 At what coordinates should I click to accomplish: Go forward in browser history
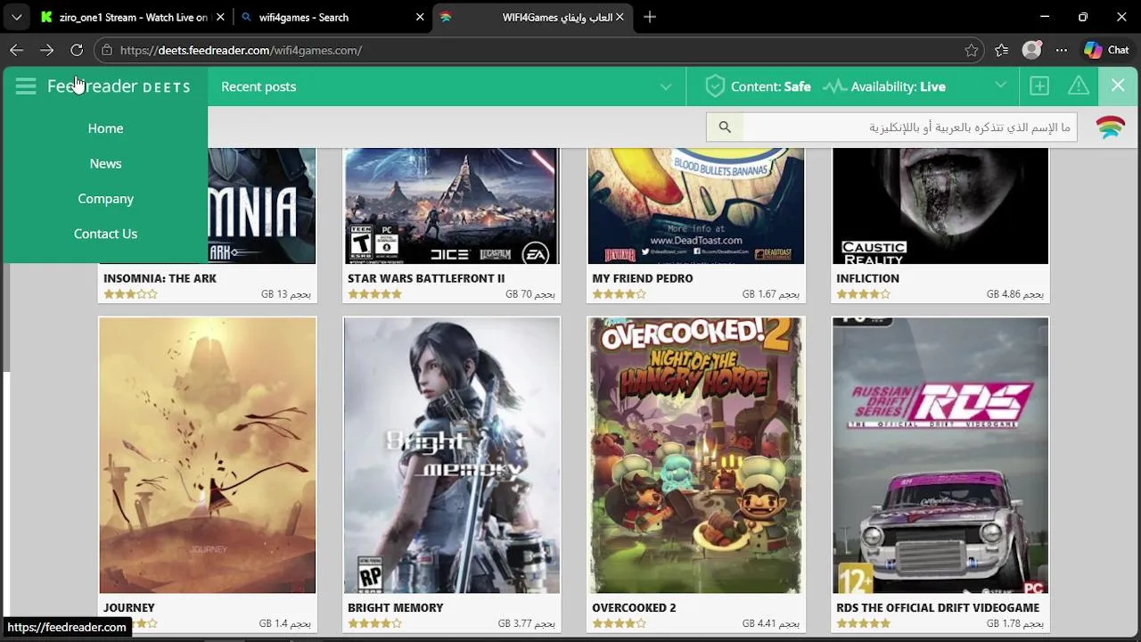(46, 50)
